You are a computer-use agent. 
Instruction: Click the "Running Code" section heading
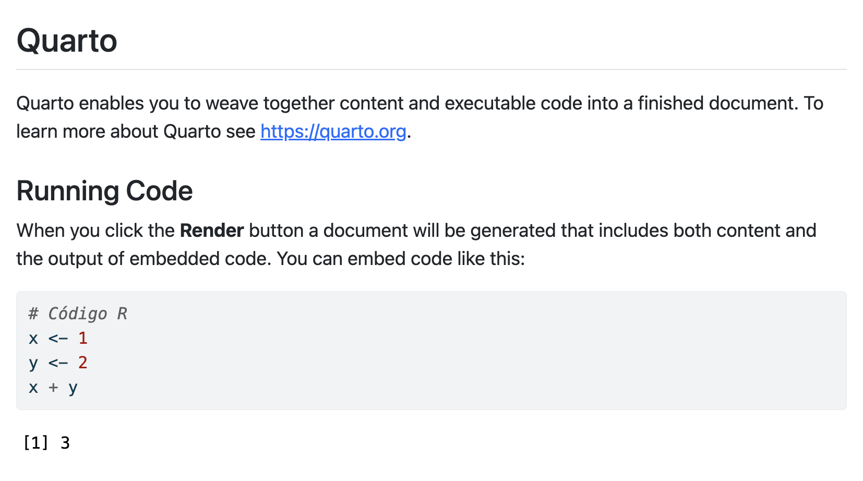104,191
